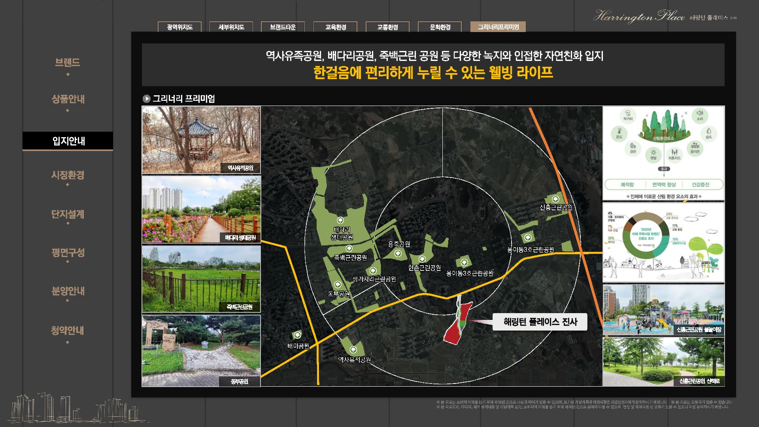Click the 해링턴 플레이스 진사 callout label
The height and width of the screenshot is (427, 759).
point(540,322)
